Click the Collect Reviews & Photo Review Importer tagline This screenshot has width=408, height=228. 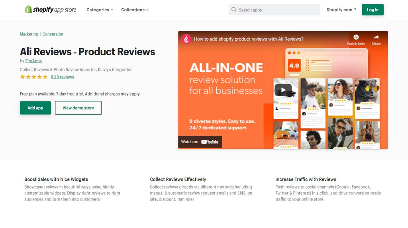76,70
